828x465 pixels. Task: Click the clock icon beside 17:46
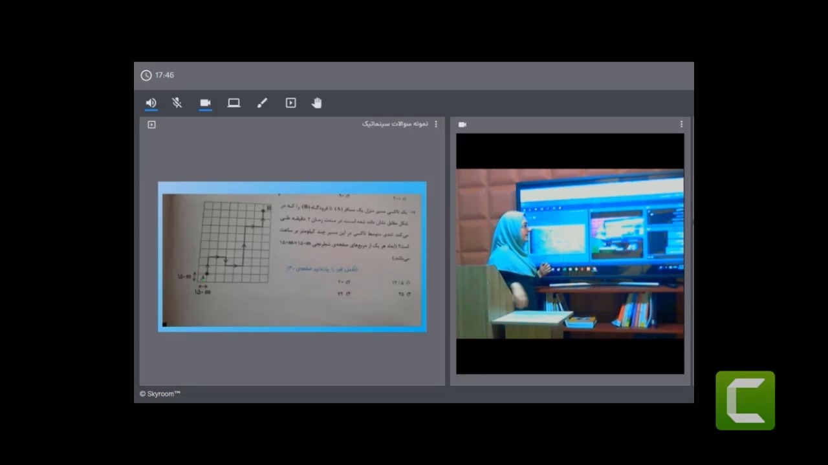pyautogui.click(x=146, y=76)
